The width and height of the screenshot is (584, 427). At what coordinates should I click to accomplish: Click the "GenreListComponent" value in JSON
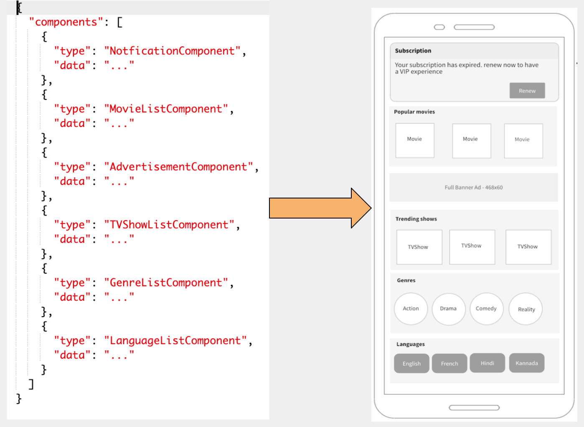(x=166, y=283)
